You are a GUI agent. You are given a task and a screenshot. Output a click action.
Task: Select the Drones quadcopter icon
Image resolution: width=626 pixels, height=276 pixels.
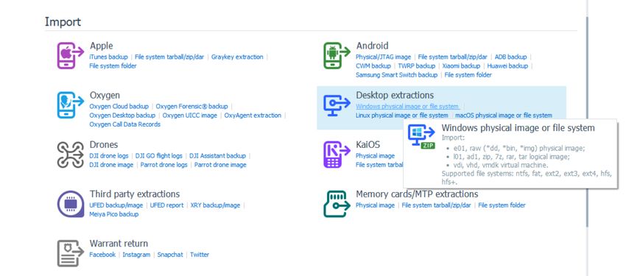(71, 155)
